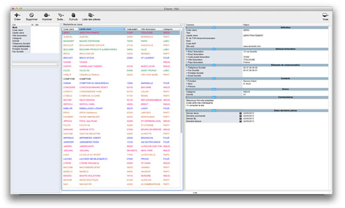Viewport: 345px width, 208px height.
Task: Open the Vues monitor icon
Action: (x=325, y=15)
